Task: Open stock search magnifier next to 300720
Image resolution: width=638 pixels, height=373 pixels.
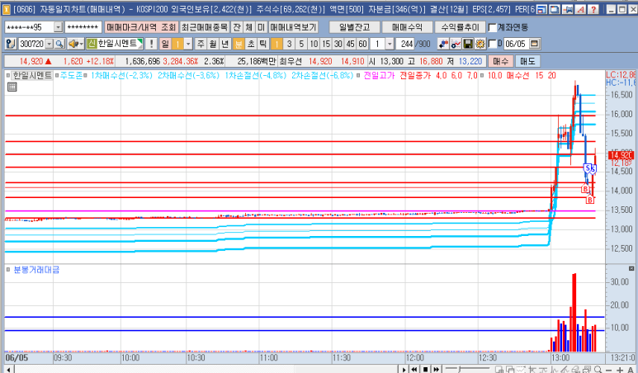Action: (59, 44)
